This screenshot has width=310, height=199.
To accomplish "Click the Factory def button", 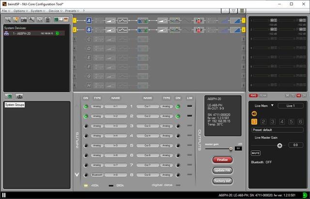I will (x=222, y=181).
